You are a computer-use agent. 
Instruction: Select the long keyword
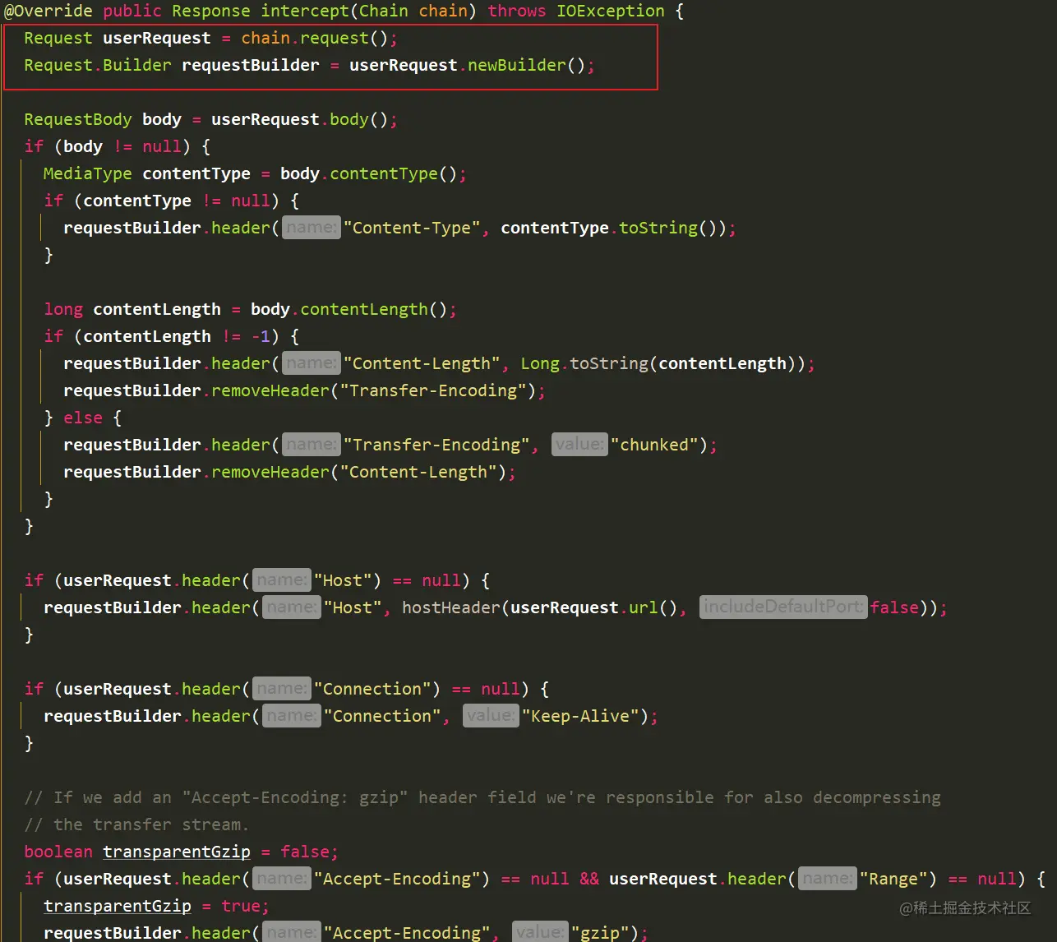click(63, 309)
